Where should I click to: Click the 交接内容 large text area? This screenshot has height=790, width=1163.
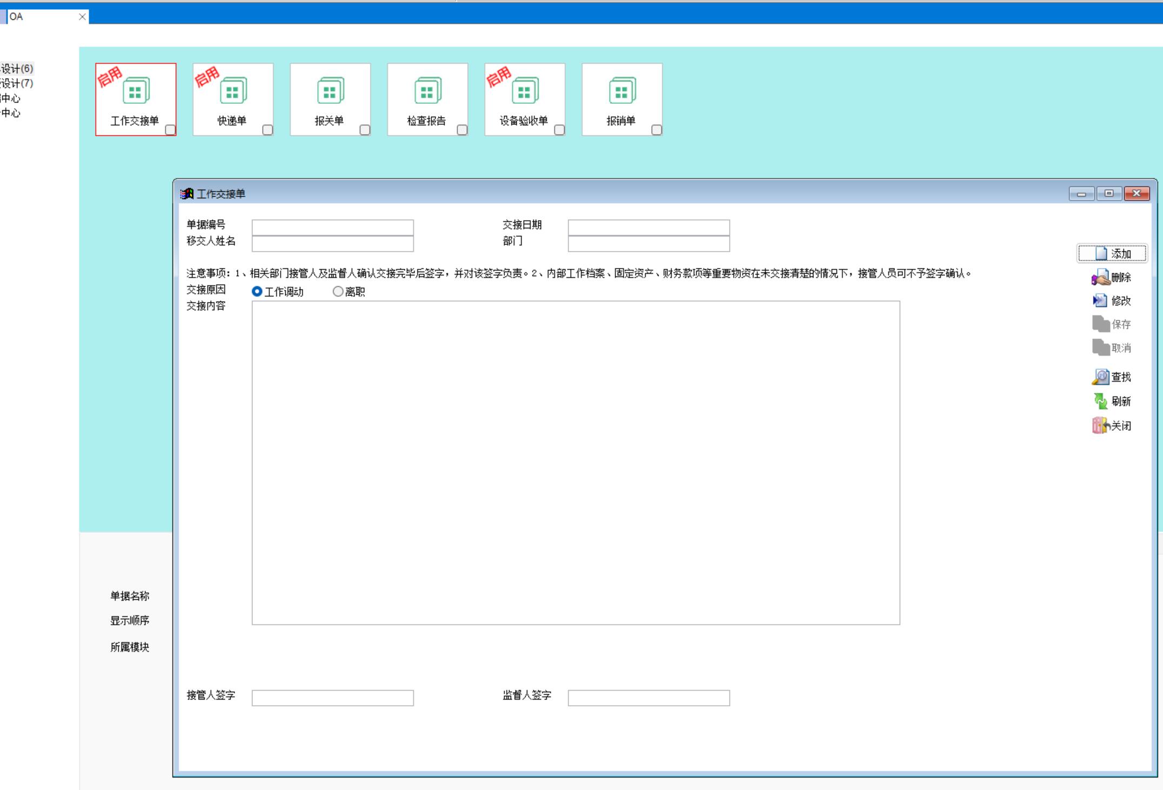click(x=576, y=462)
